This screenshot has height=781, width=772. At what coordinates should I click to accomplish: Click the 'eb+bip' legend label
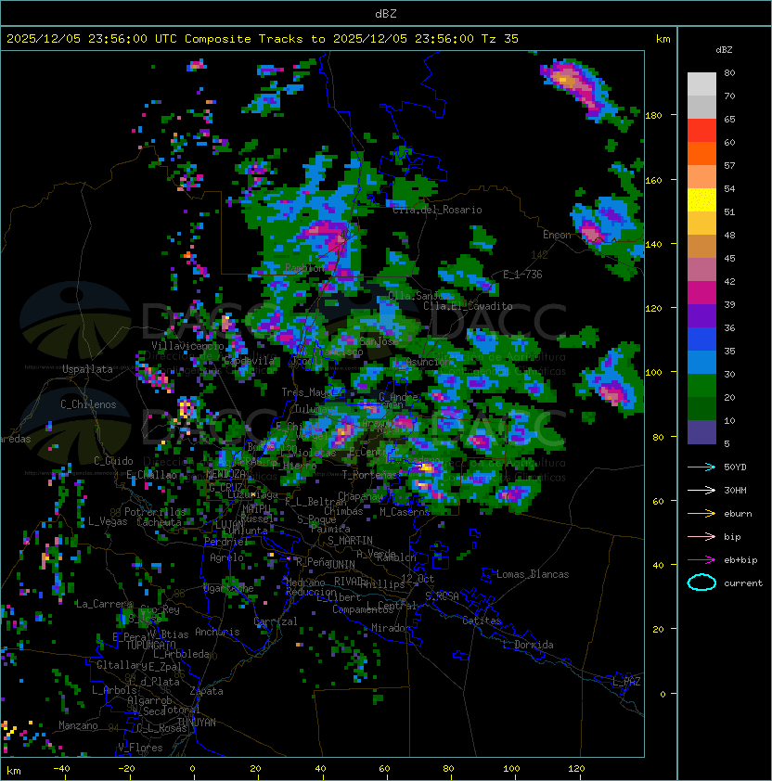(740, 560)
